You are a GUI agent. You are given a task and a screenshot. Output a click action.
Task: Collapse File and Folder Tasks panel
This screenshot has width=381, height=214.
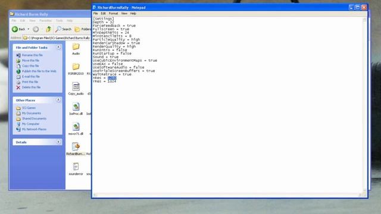tap(58, 47)
